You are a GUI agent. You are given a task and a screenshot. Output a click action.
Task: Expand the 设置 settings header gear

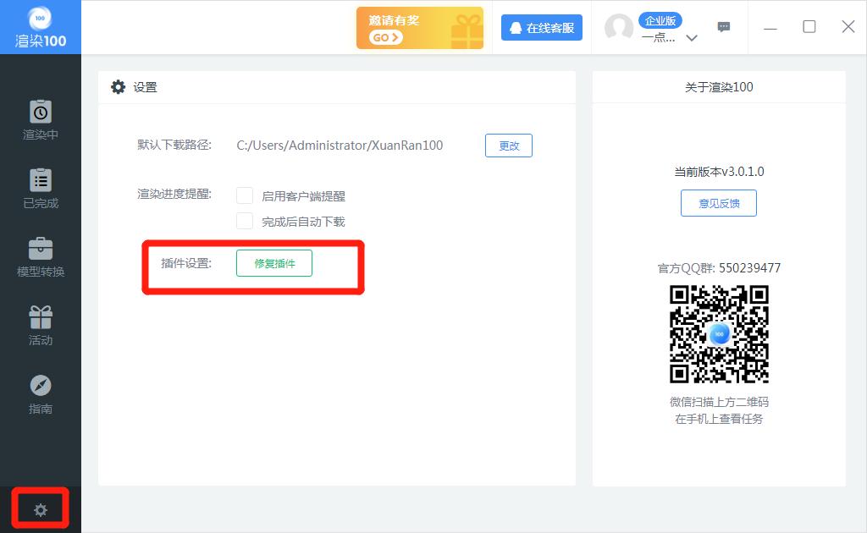click(118, 86)
